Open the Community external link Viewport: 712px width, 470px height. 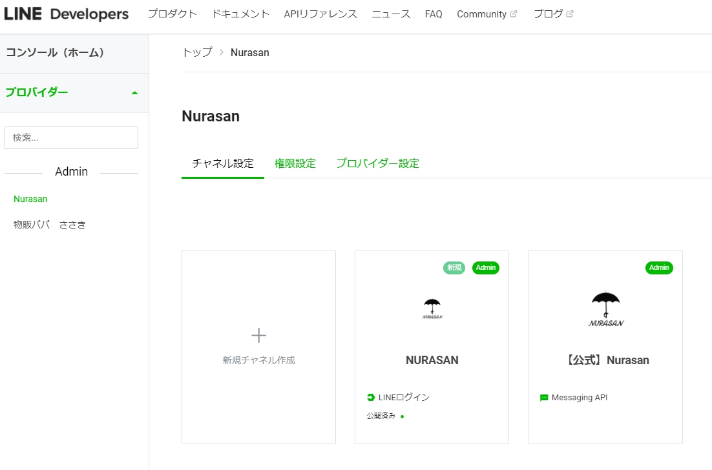click(487, 14)
